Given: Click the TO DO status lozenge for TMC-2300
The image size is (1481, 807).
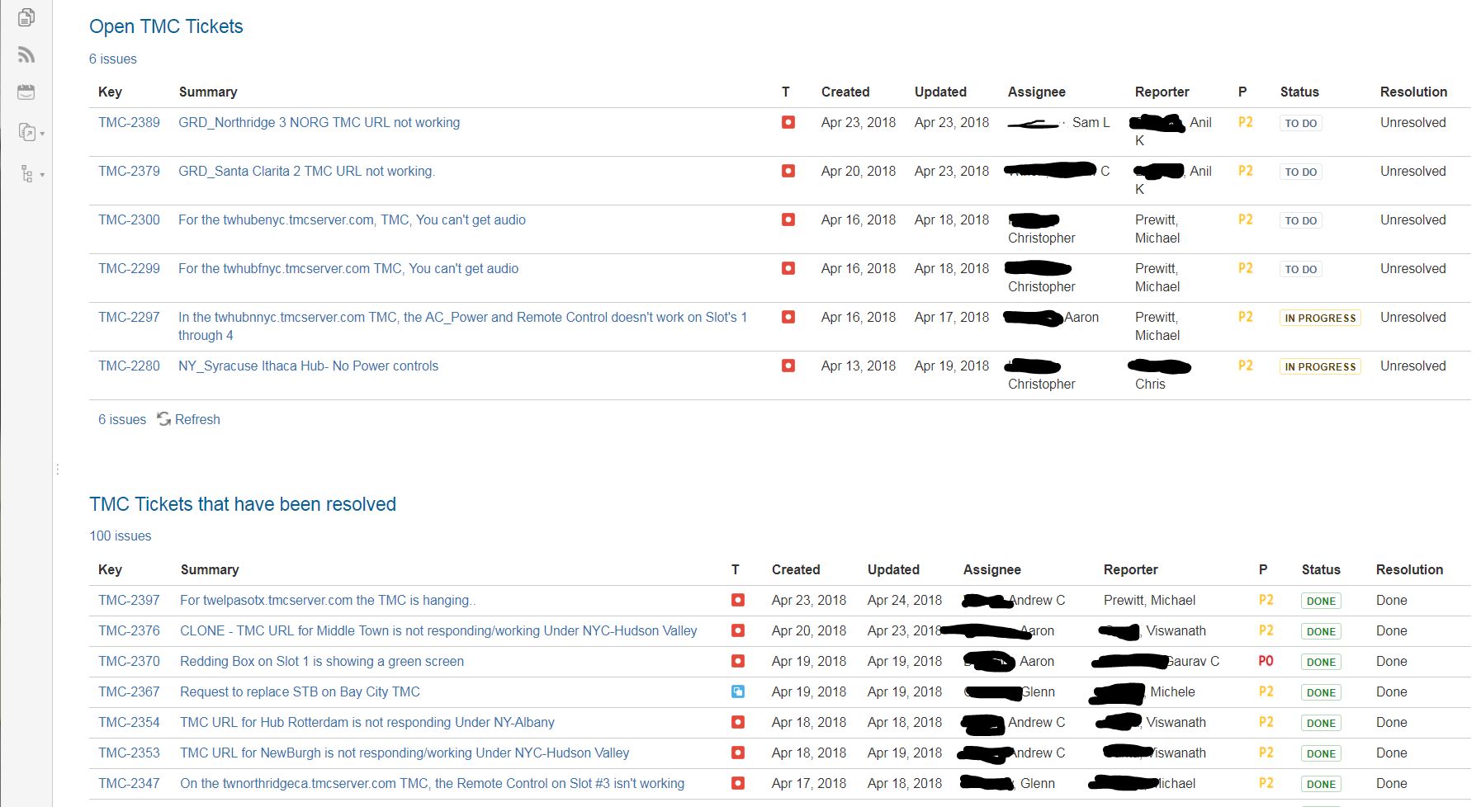Looking at the screenshot, I should click(x=1300, y=220).
